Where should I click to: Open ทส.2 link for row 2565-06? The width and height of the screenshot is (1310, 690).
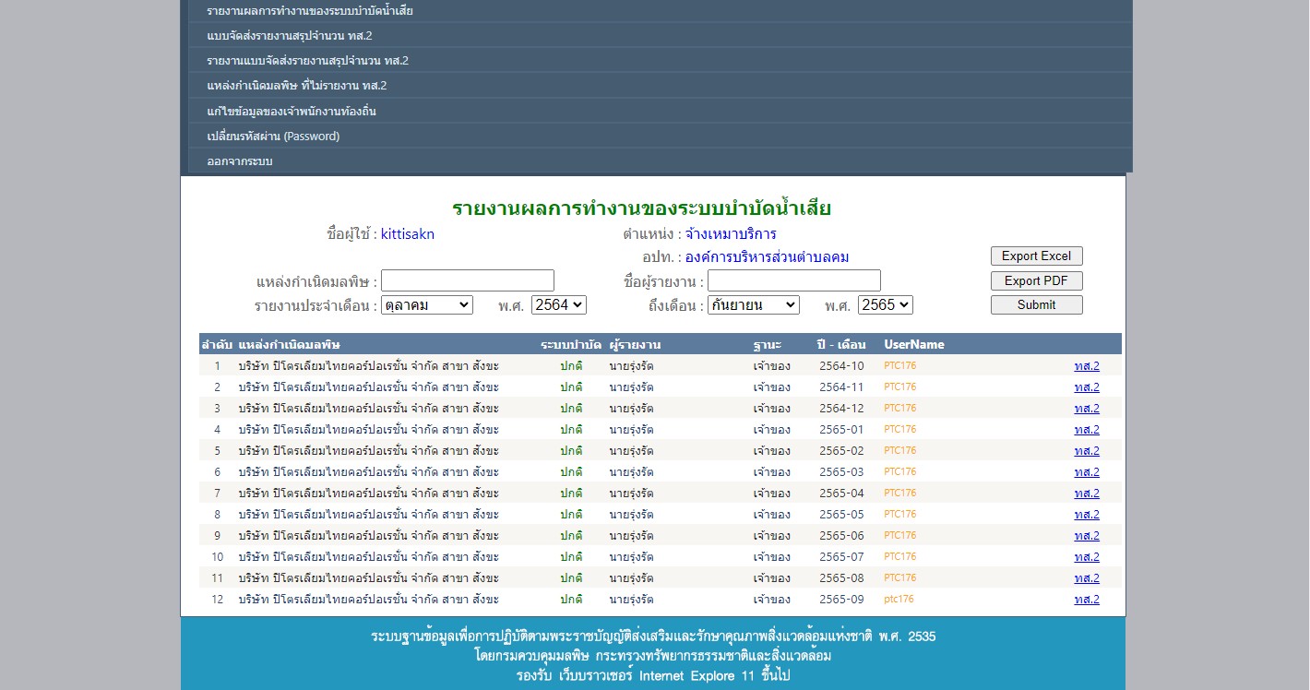tap(1087, 535)
